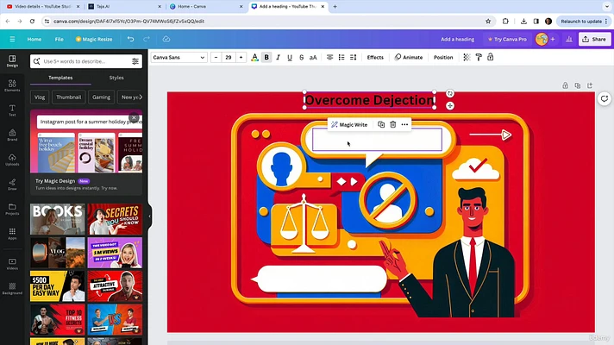Viewport: 614px width, 345px height.
Task: Select the BOOKS thumbnail template
Action: [x=57, y=220]
